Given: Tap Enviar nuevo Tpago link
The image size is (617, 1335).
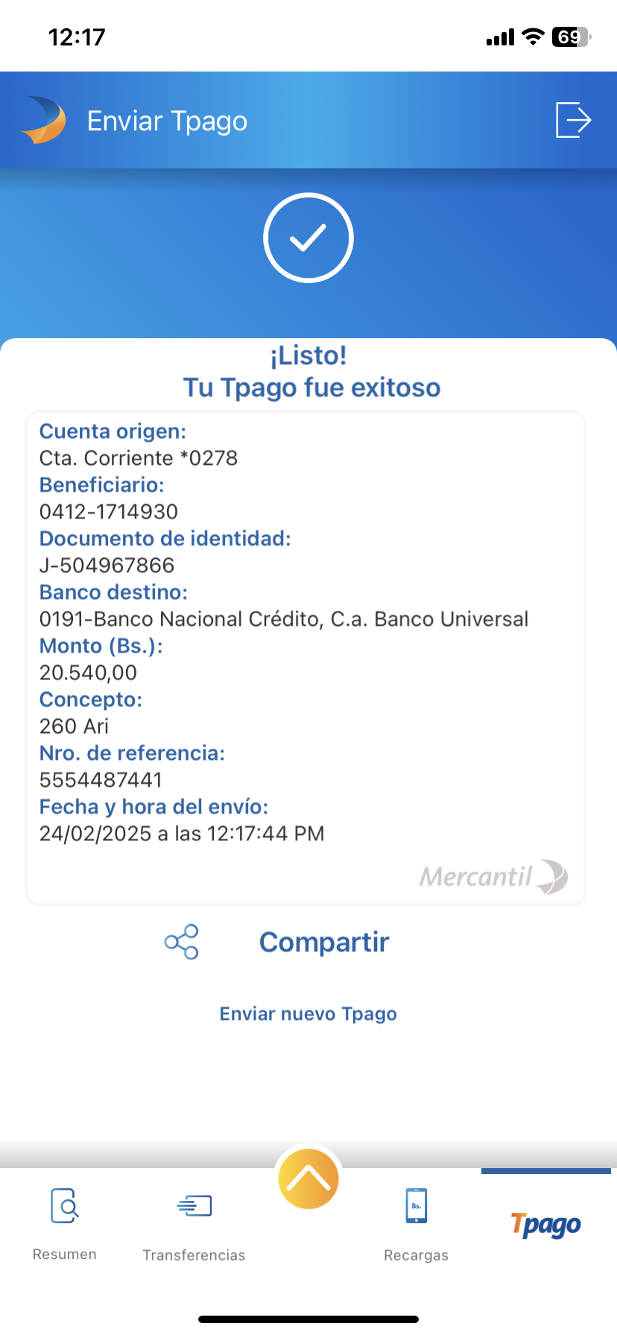Looking at the screenshot, I should click(x=308, y=1014).
